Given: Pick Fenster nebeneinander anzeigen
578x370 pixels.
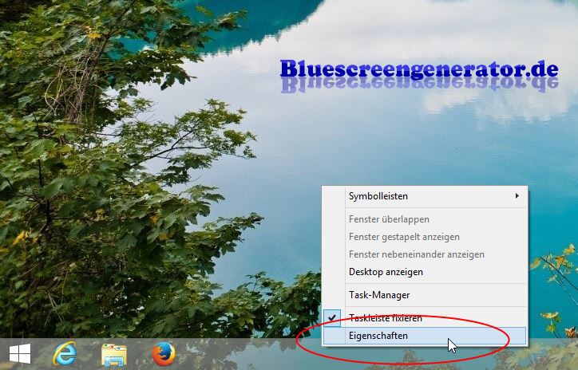Looking at the screenshot, I should point(416,254).
